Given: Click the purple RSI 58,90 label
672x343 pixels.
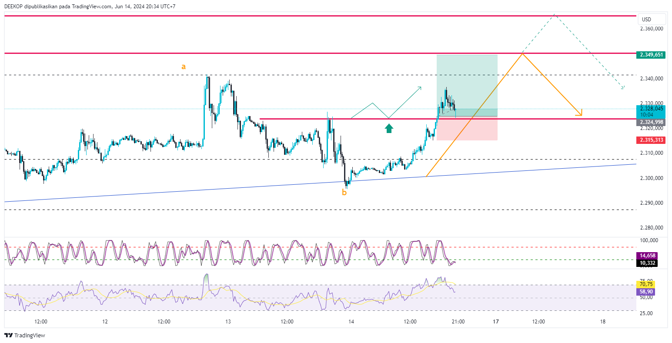Looking at the screenshot, I should [645, 292].
